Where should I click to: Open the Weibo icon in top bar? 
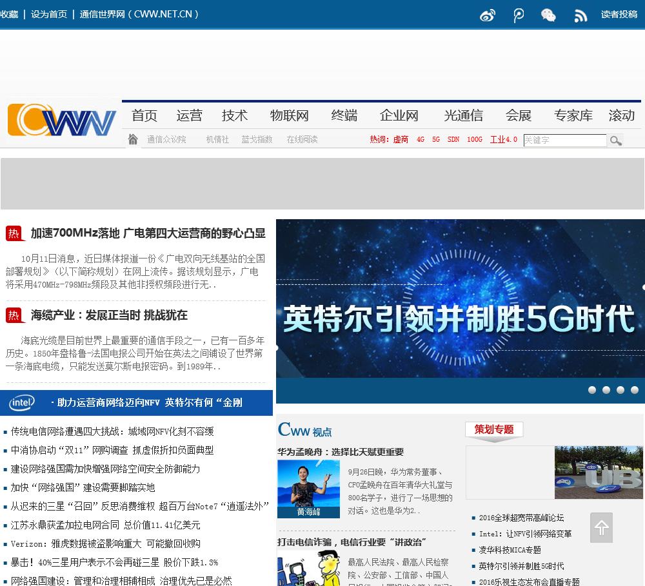[488, 15]
